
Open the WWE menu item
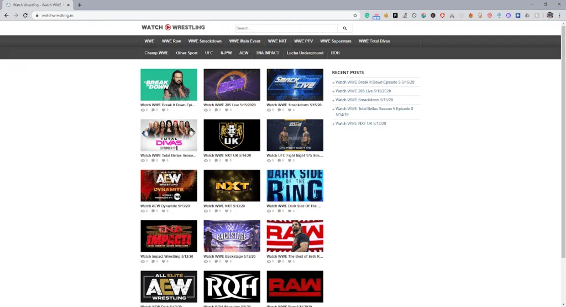click(x=149, y=41)
